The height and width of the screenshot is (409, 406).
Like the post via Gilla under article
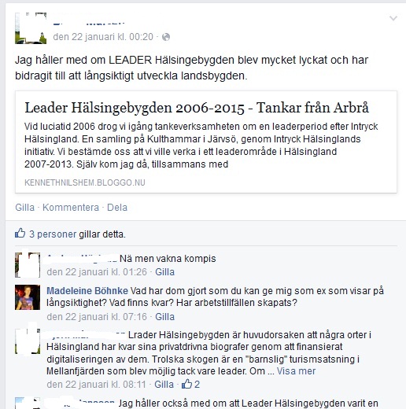(x=25, y=208)
